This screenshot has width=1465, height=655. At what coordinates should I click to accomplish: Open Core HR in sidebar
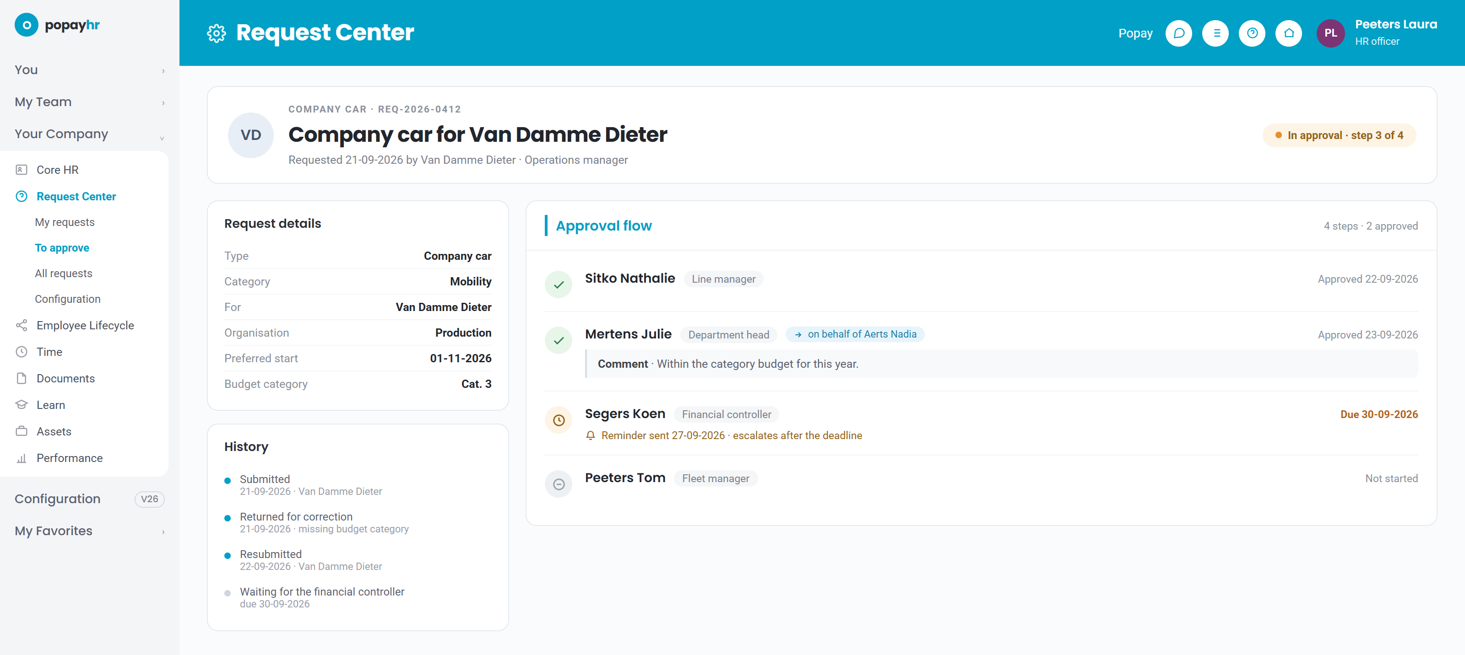tap(84, 170)
